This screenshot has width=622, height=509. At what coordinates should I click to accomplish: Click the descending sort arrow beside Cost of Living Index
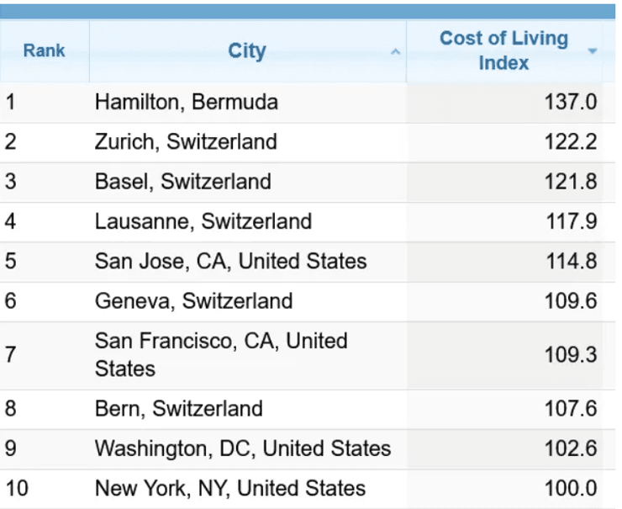coord(593,51)
